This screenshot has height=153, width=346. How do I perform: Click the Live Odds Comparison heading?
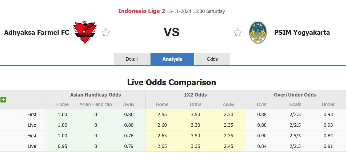(172, 82)
